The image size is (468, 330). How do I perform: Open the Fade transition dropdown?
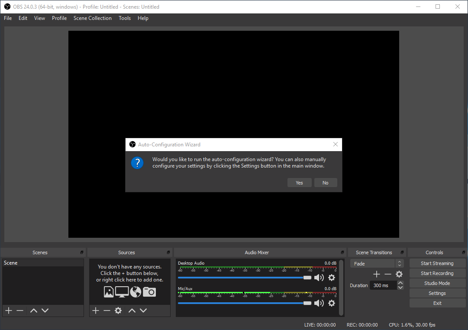tap(377, 263)
